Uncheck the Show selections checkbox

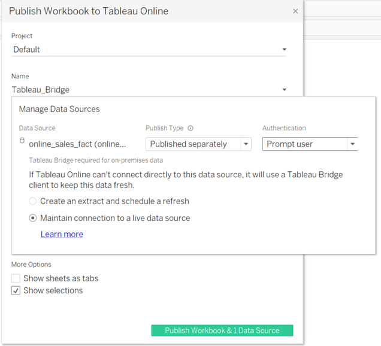[16, 291]
